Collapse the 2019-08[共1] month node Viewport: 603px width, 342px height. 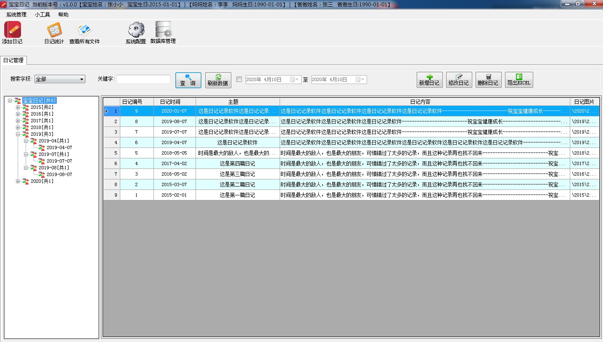point(26,168)
